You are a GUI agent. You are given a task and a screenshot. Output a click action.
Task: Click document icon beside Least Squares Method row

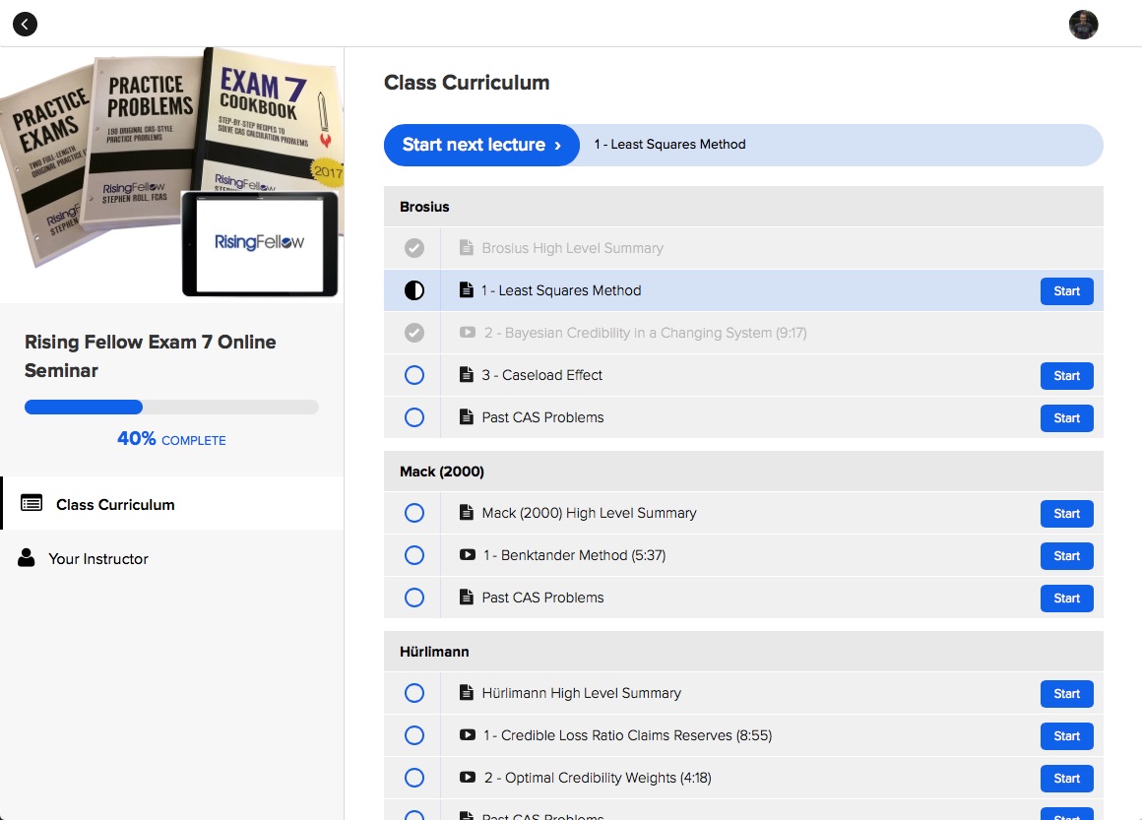point(466,289)
